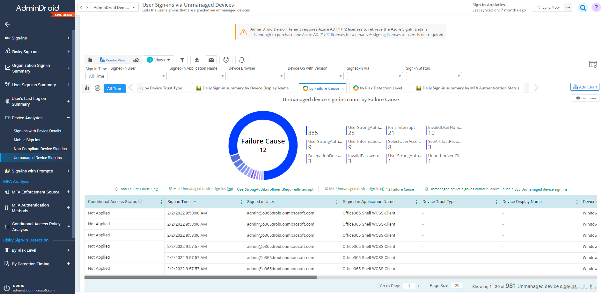Open the Customize options
Image resolution: width=602 pixels, height=294 pixels.
point(585,98)
